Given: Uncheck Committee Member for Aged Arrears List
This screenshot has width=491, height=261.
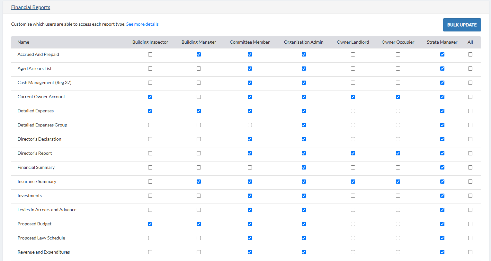Looking at the screenshot, I should 250,68.
